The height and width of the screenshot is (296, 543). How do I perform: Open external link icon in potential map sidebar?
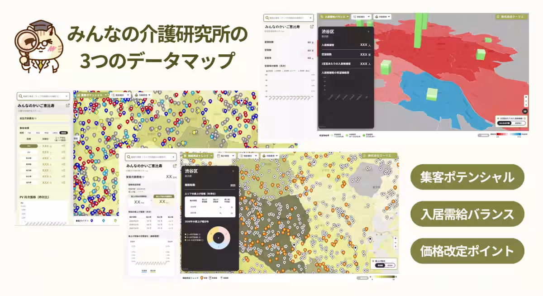pos(67,106)
